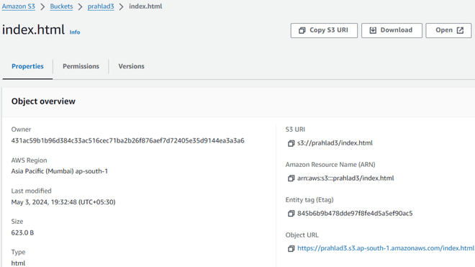Click the Object overview section header
This screenshot has width=475, height=267.
click(x=43, y=101)
